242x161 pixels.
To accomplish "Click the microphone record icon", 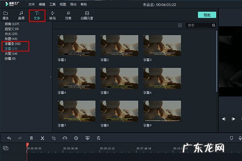I will click(x=240, y=138).
